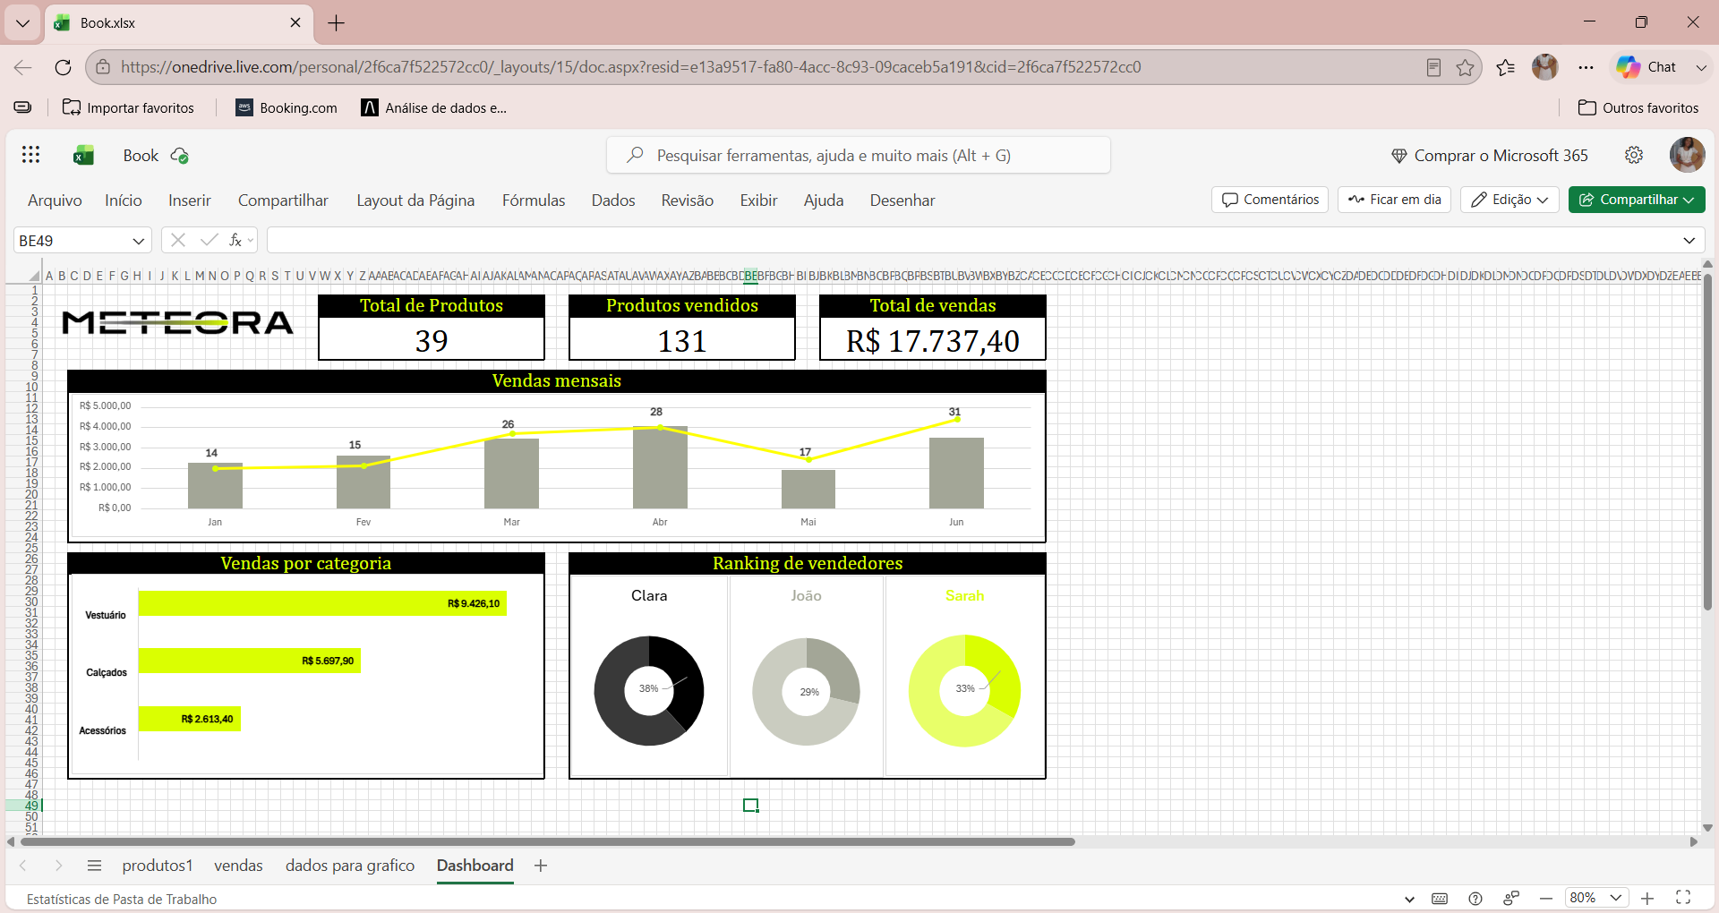
Task: Click the browser address bar URL
Action: [x=631, y=67]
